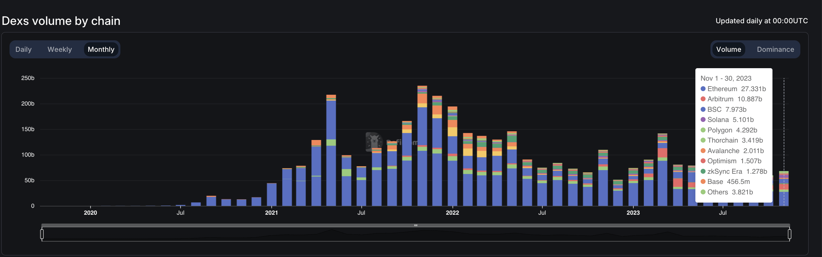Toggle chart to Dominance view
Image resolution: width=822 pixels, height=257 pixels.
(775, 49)
